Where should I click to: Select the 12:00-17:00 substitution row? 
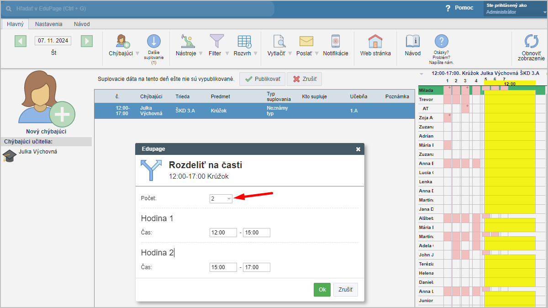pyautogui.click(x=254, y=111)
